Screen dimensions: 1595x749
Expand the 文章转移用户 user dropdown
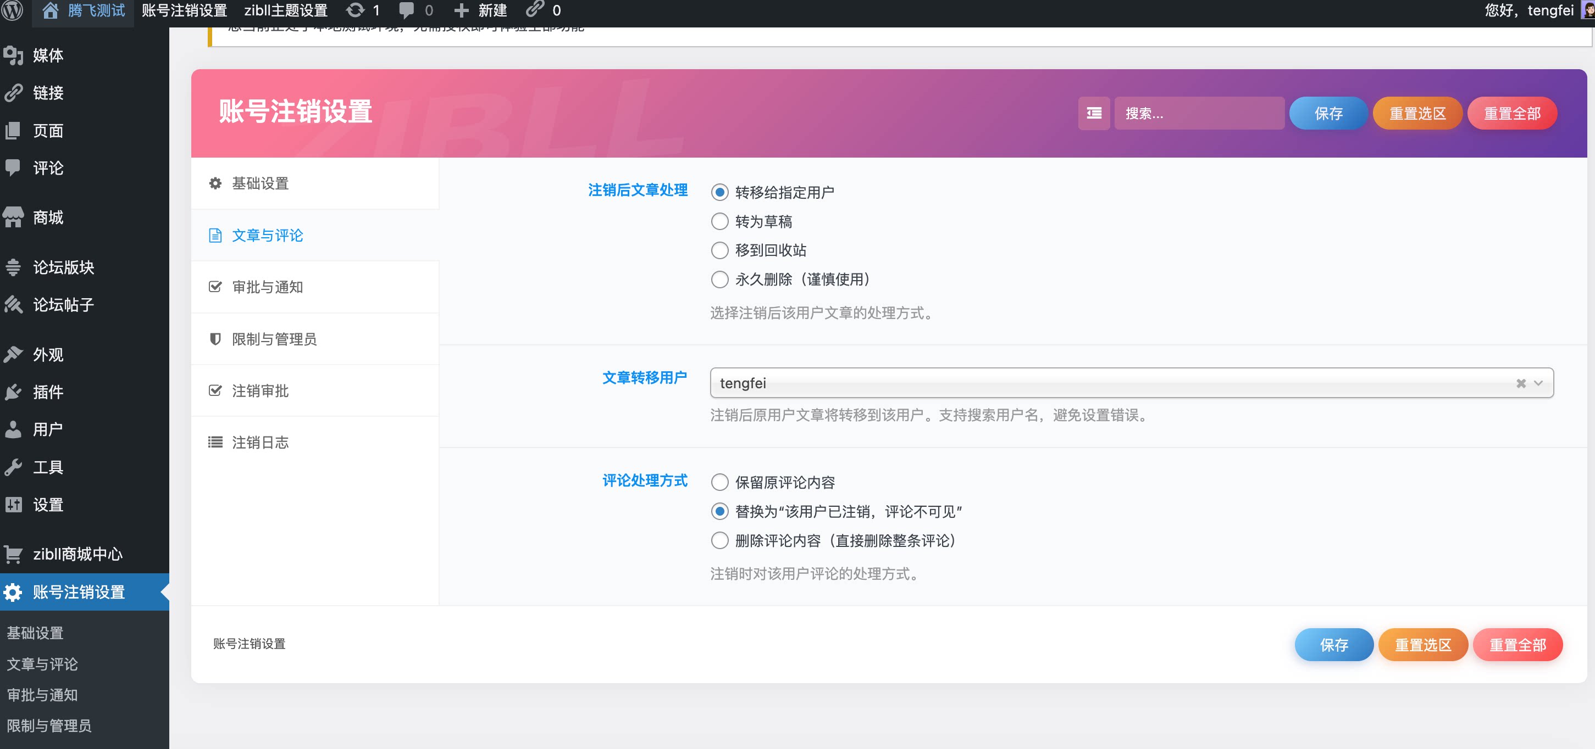point(1537,383)
